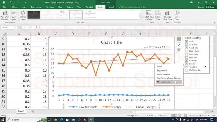Open the Formulas tab
This screenshot has height=122, width=217.
pyautogui.click(x=50, y=7)
